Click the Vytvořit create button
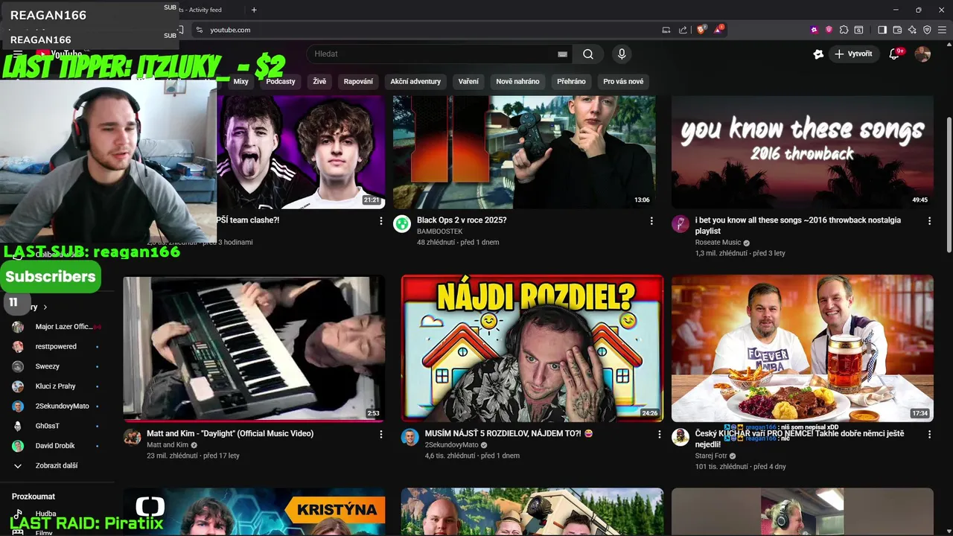 coord(854,54)
